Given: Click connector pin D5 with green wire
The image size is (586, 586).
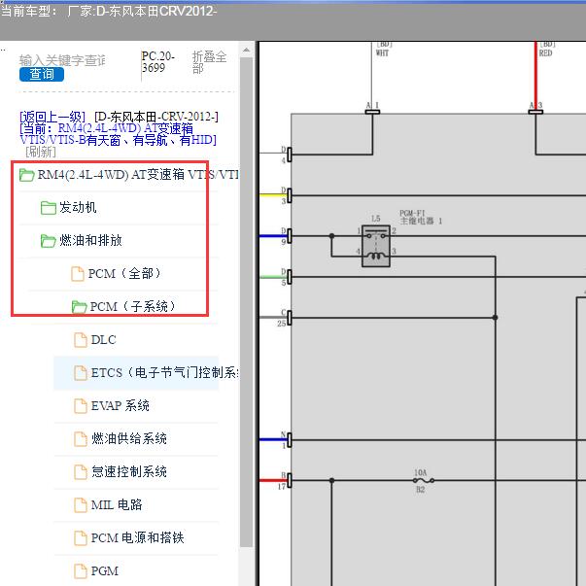Looking at the screenshot, I should (290, 277).
